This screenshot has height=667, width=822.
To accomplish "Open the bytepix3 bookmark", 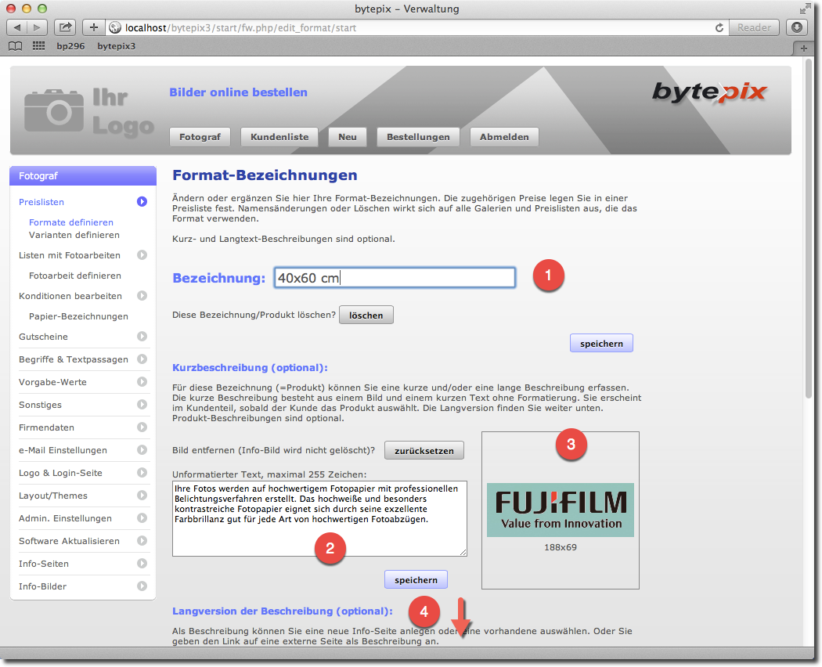I will click(x=117, y=46).
